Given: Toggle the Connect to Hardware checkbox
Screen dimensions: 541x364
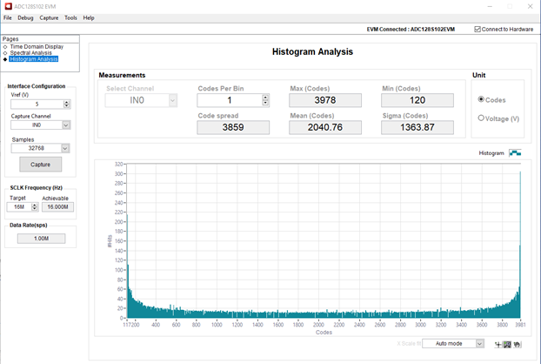Looking at the screenshot, I should click(478, 30).
